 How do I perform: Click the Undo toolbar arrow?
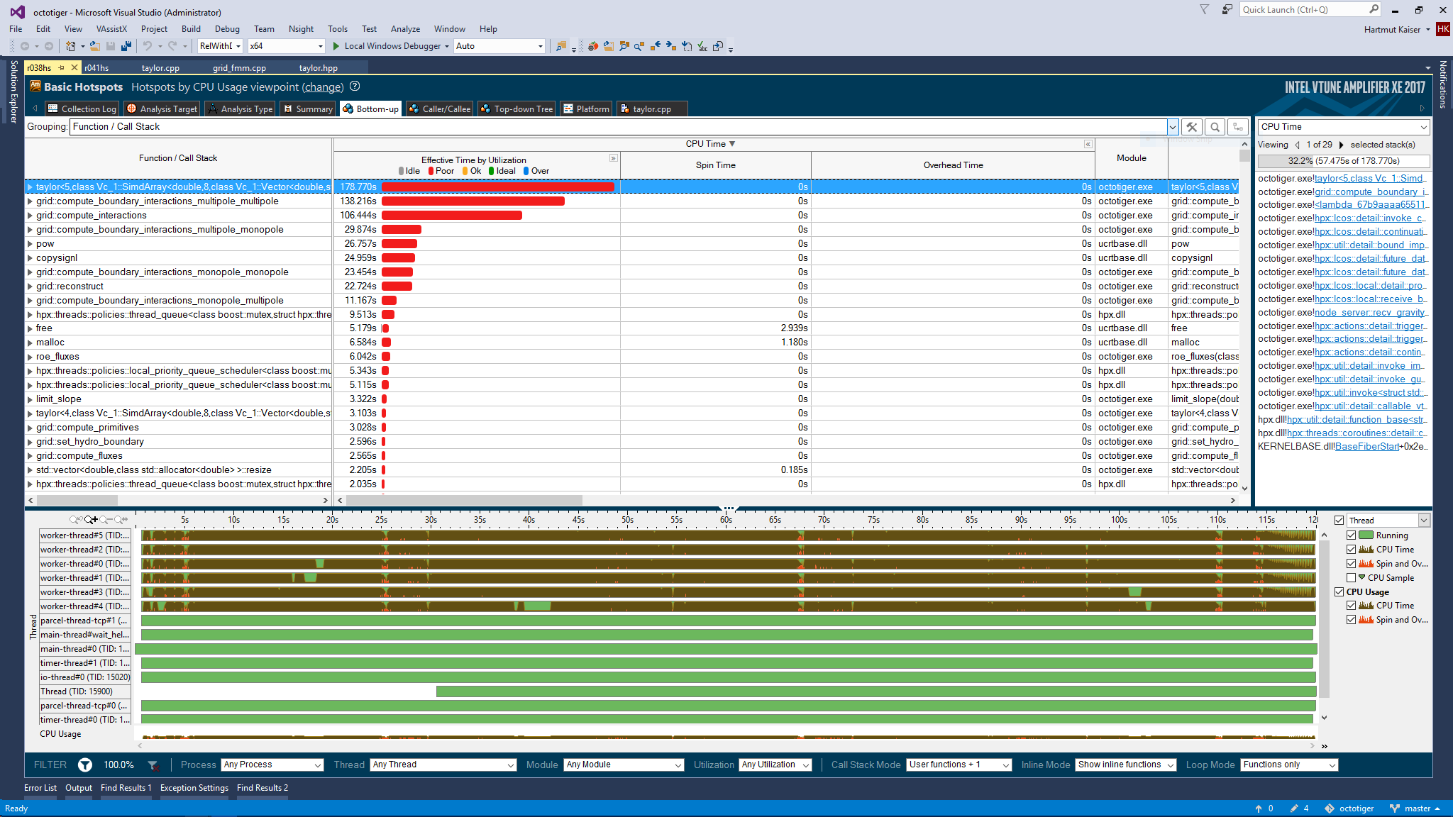(147, 46)
